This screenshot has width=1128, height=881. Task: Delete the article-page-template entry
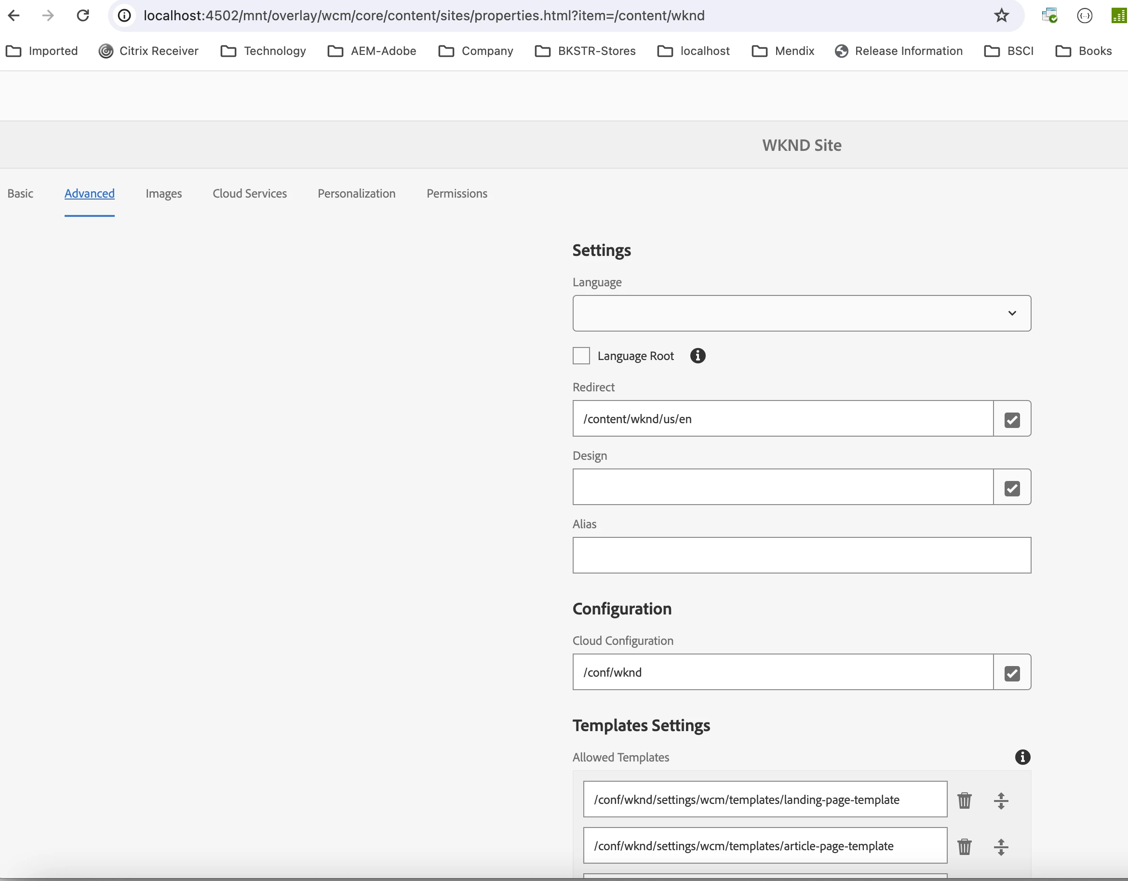(x=964, y=846)
